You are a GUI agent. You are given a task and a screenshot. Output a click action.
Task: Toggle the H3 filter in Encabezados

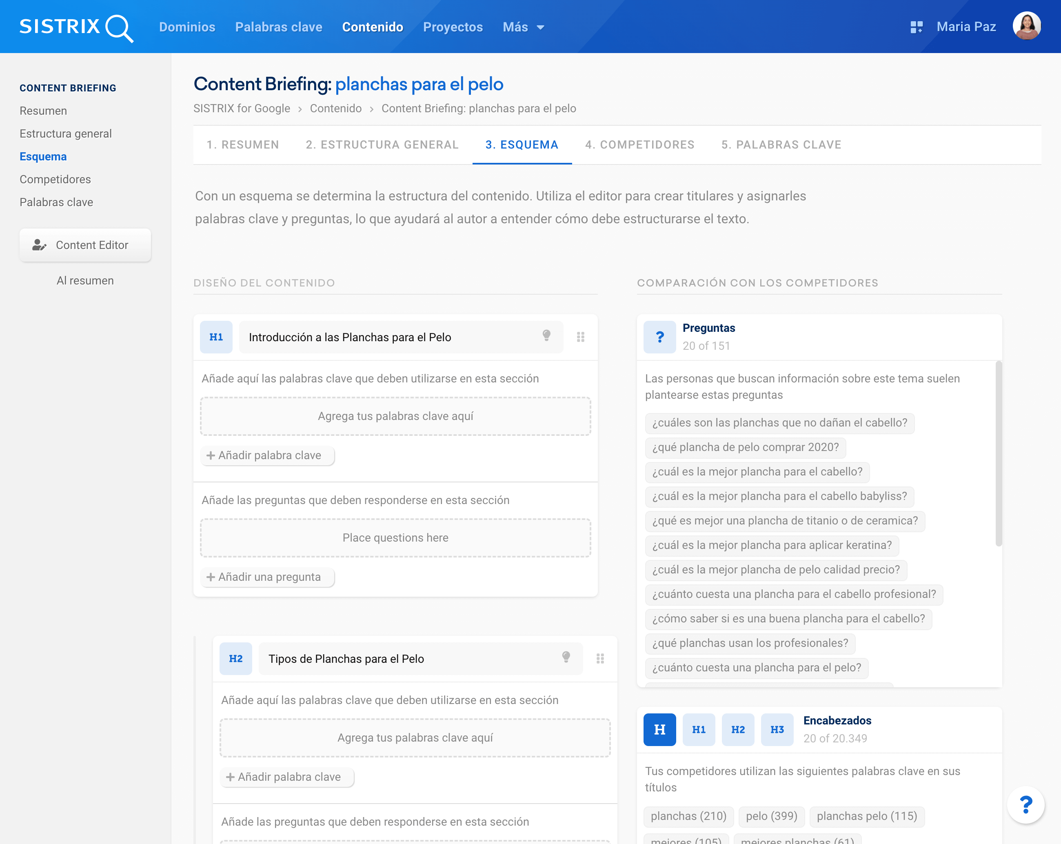pyautogui.click(x=777, y=729)
